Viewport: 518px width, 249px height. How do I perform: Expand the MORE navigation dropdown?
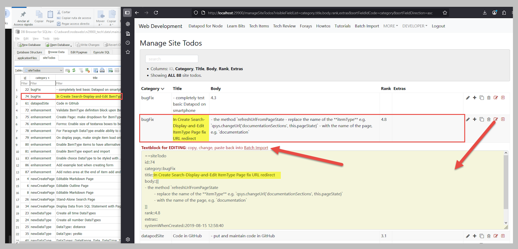(390, 26)
